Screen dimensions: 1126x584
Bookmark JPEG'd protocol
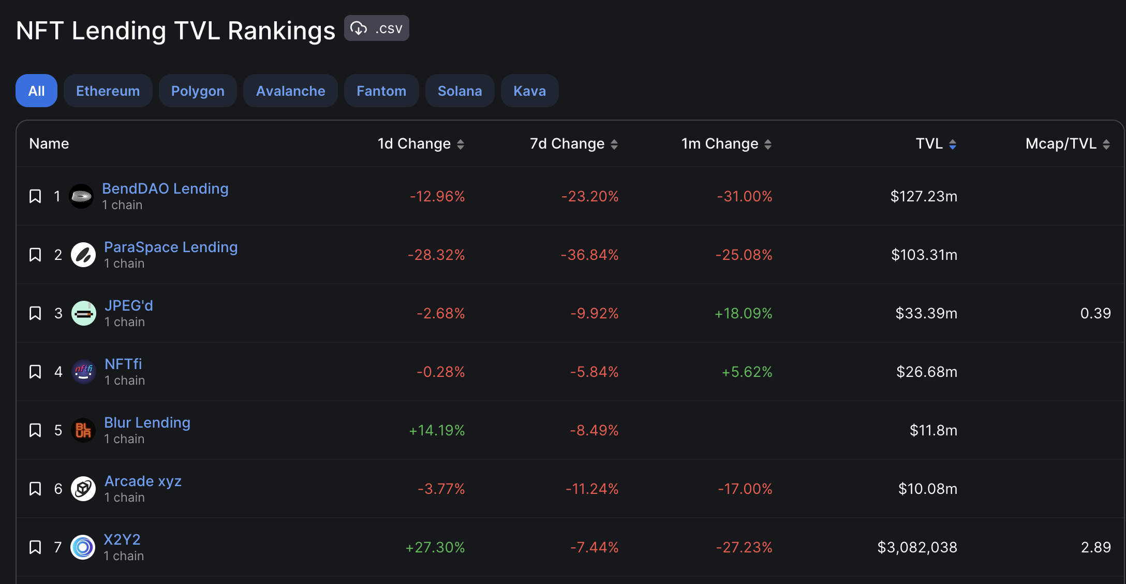coord(35,313)
